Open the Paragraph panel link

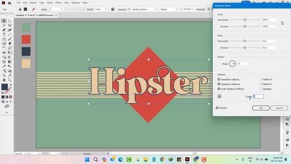pyautogui.click(x=201, y=9)
